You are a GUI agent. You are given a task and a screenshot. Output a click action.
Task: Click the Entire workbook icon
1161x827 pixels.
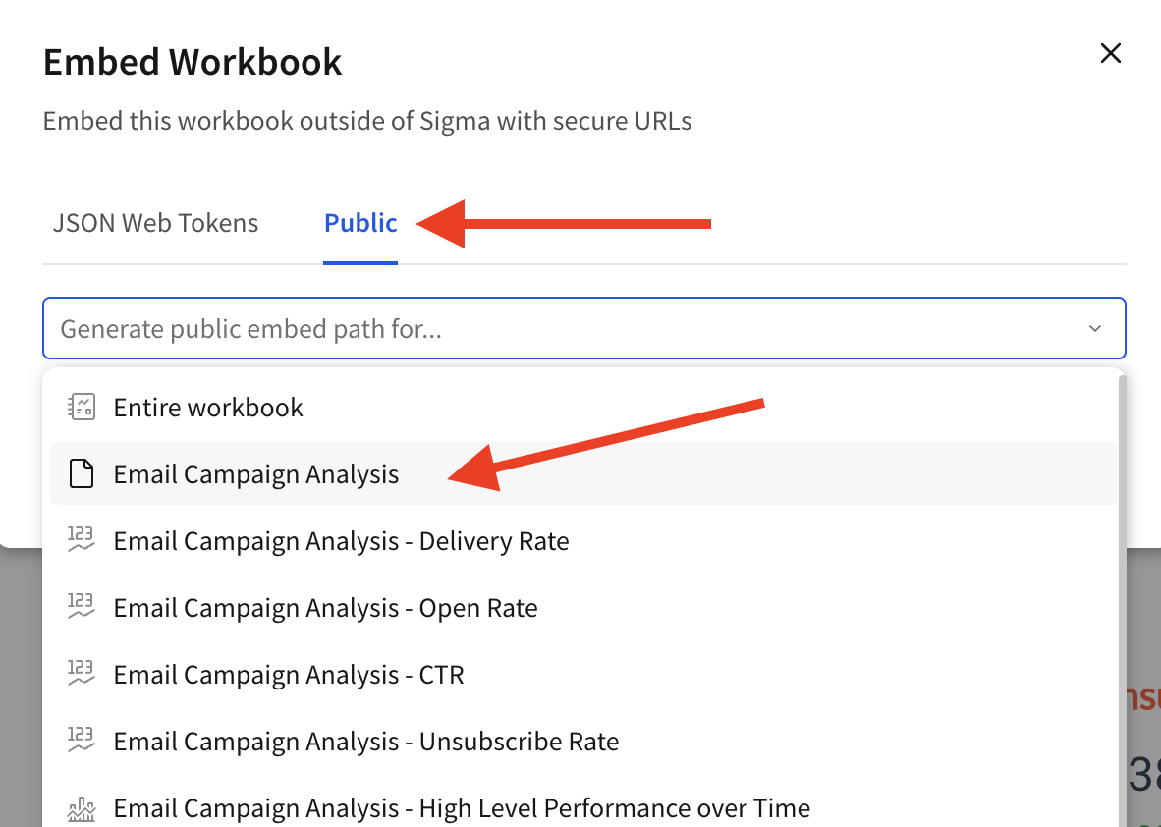tap(81, 407)
